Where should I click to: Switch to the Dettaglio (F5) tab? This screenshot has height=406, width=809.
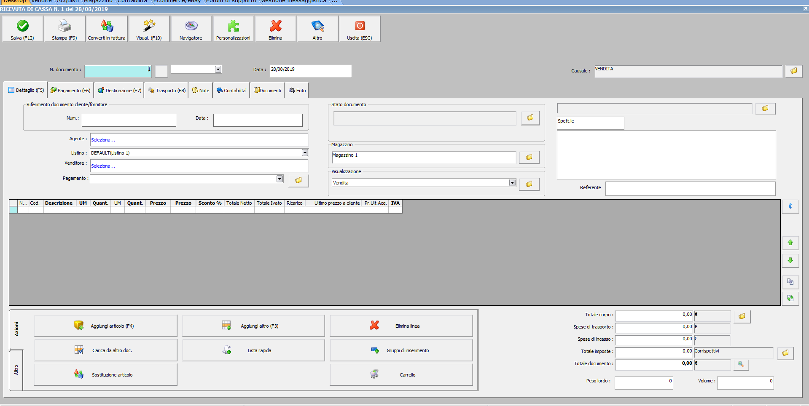pyautogui.click(x=26, y=90)
